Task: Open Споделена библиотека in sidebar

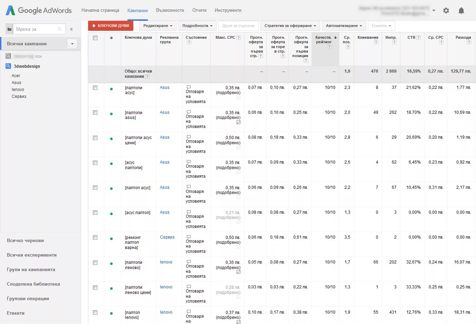Action: 34,284
